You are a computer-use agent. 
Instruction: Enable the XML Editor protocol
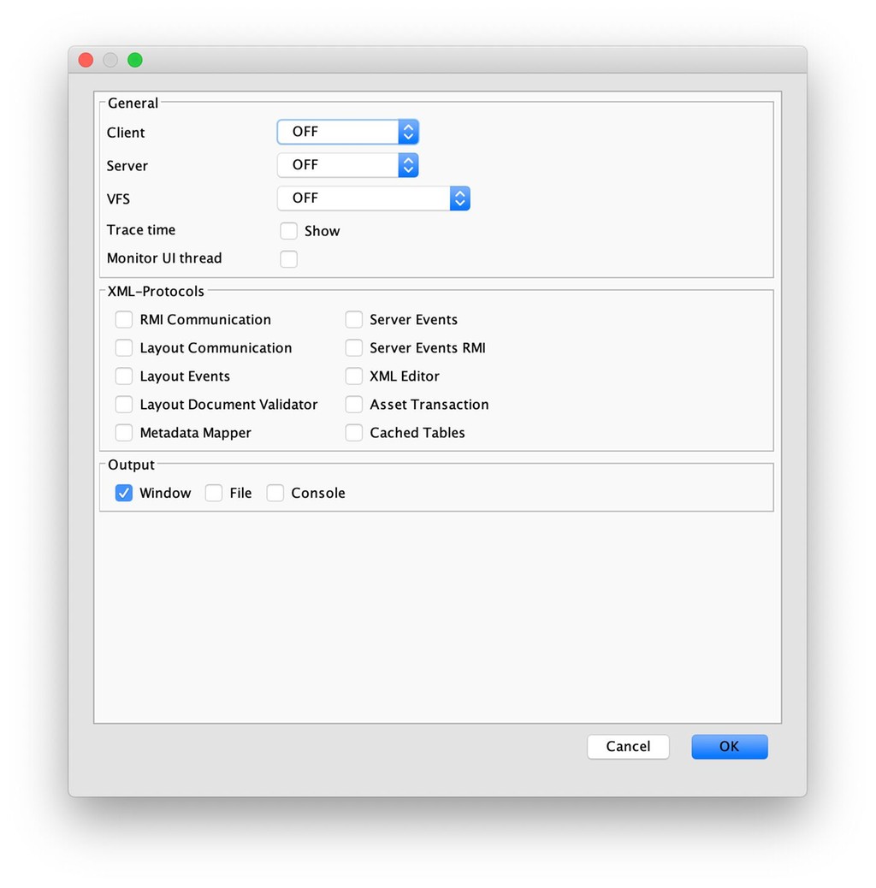pyautogui.click(x=354, y=376)
